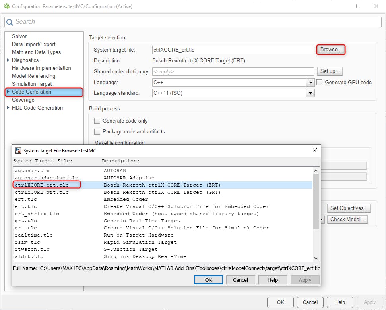
Task: Click the Set up button
Action: pos(330,71)
